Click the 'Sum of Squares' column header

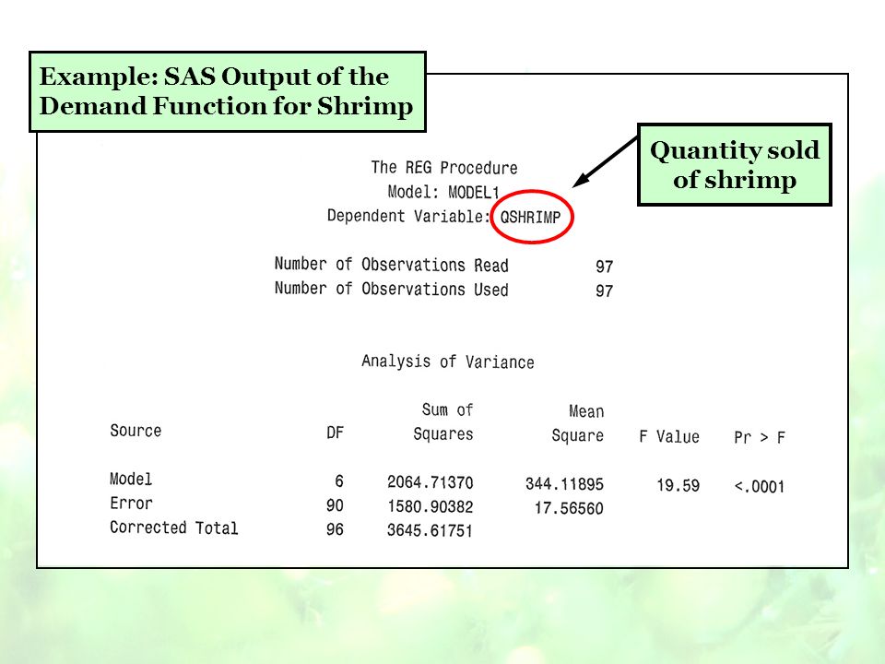(x=443, y=421)
